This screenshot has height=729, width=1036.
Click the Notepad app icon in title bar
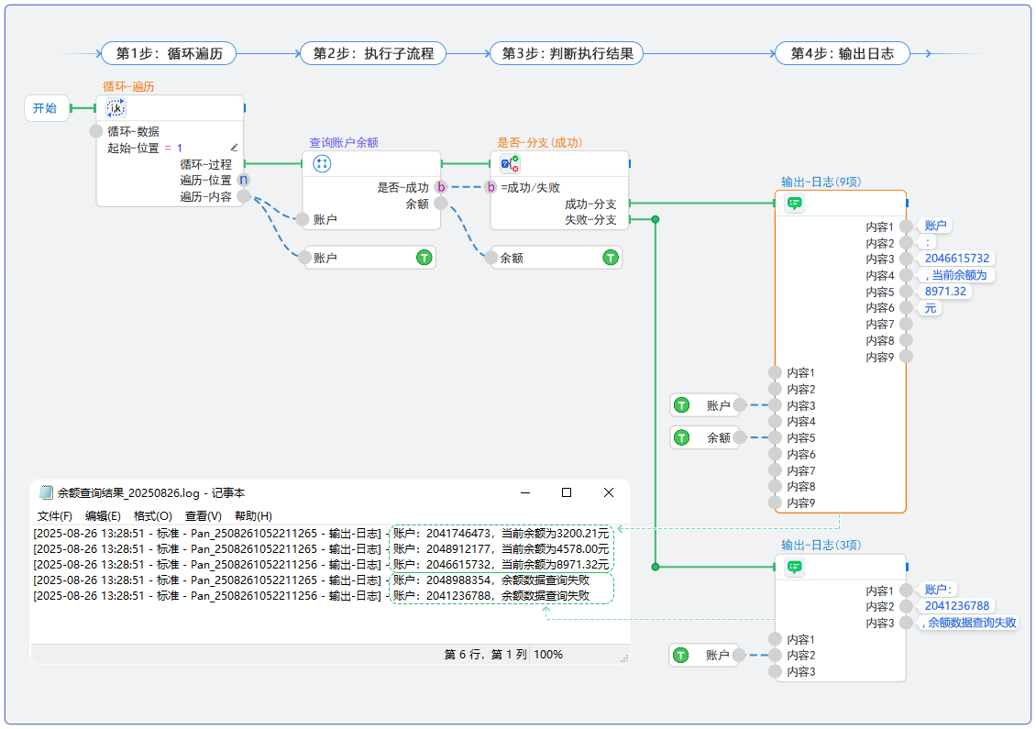click(x=45, y=492)
